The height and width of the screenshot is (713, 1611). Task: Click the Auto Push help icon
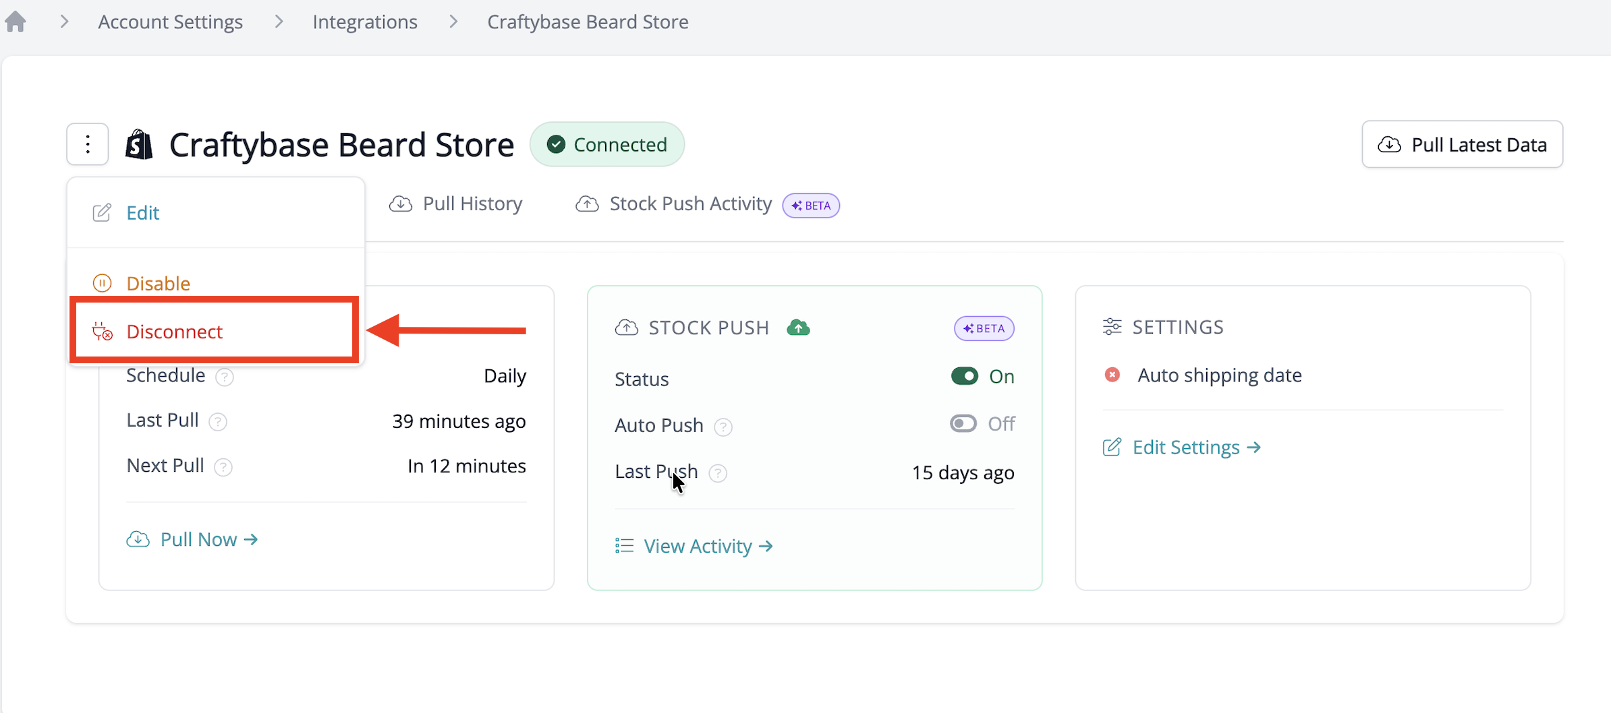pyautogui.click(x=723, y=427)
